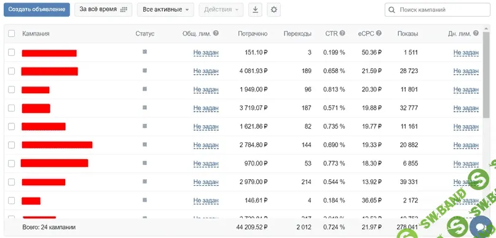Toggle the select-all campaigns checkbox in header

(12, 34)
